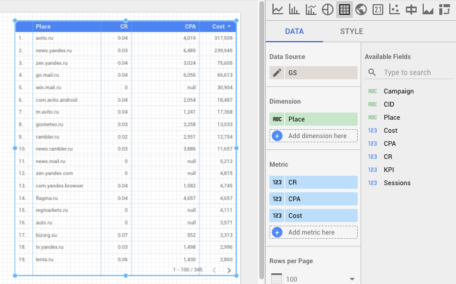Open the Rows per Page dropdown
This screenshot has height=284, width=456.
coord(313,279)
